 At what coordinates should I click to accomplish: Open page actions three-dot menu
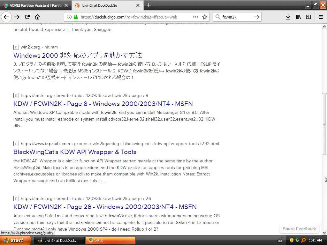coord(196,17)
